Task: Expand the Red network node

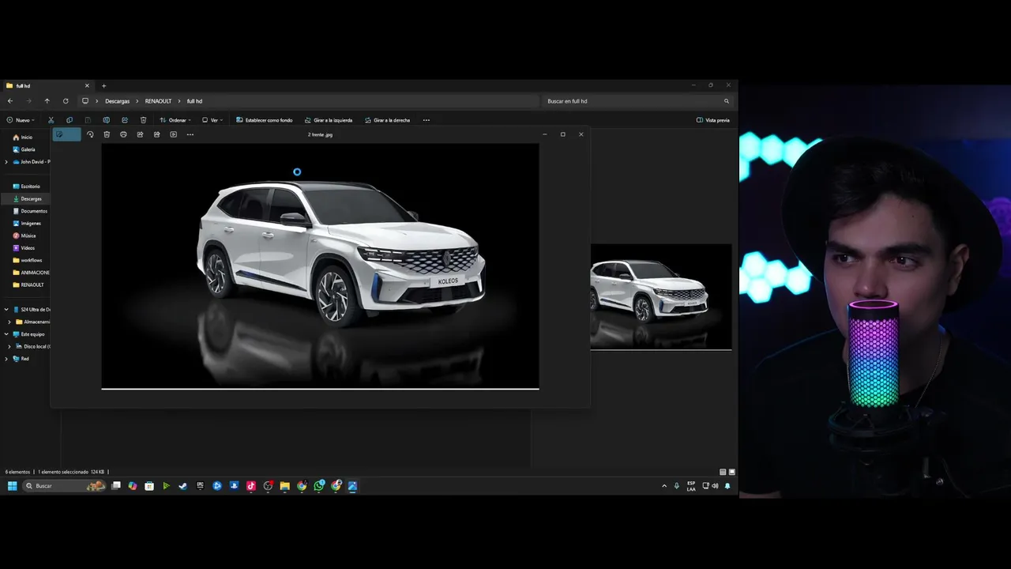Action: (6, 359)
